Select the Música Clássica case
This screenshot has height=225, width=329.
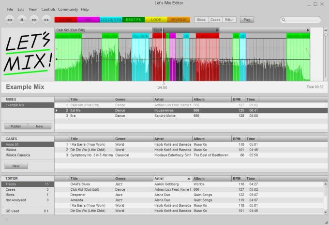pos(18,155)
